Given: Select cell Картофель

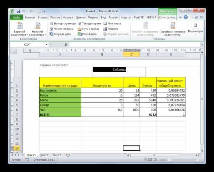Looking at the screenshot, I should pyautogui.click(x=60, y=90).
